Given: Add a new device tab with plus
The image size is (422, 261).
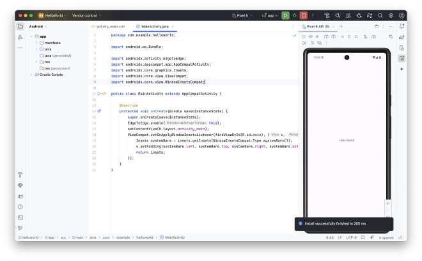Looking at the screenshot, I should (341, 26).
